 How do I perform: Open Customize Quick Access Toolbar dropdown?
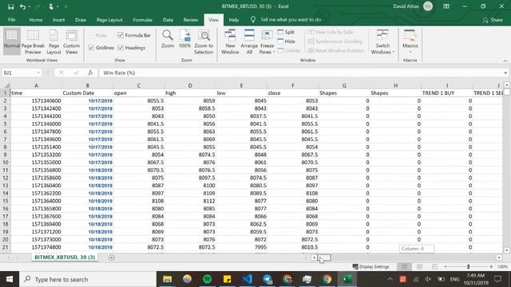(x=65, y=6)
